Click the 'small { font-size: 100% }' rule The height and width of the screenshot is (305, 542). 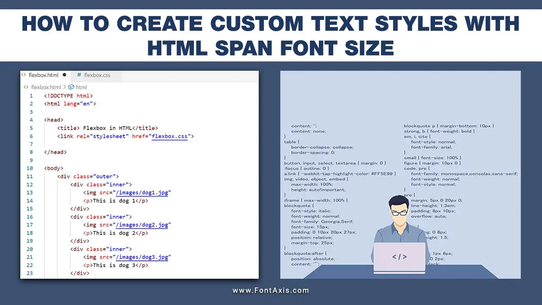tap(432, 158)
